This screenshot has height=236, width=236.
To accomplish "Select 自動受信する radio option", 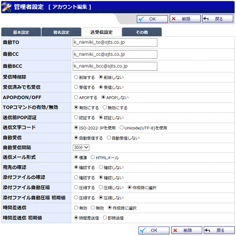I will [x=76, y=138].
